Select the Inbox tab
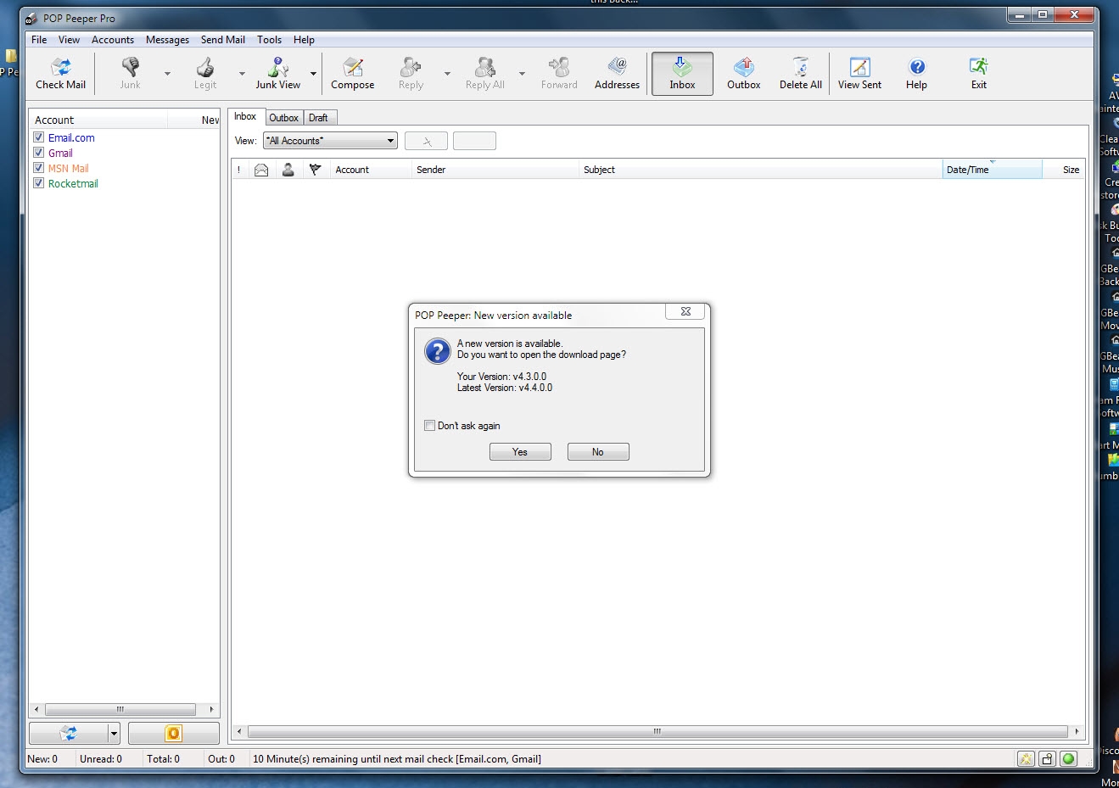The image size is (1119, 788). [245, 117]
